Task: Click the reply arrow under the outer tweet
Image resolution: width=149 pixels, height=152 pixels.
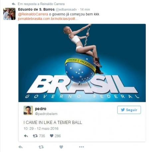Action: coord(21,147)
